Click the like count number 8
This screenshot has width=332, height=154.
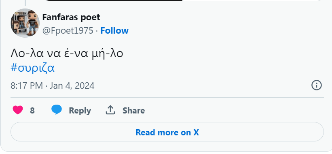click(32, 111)
